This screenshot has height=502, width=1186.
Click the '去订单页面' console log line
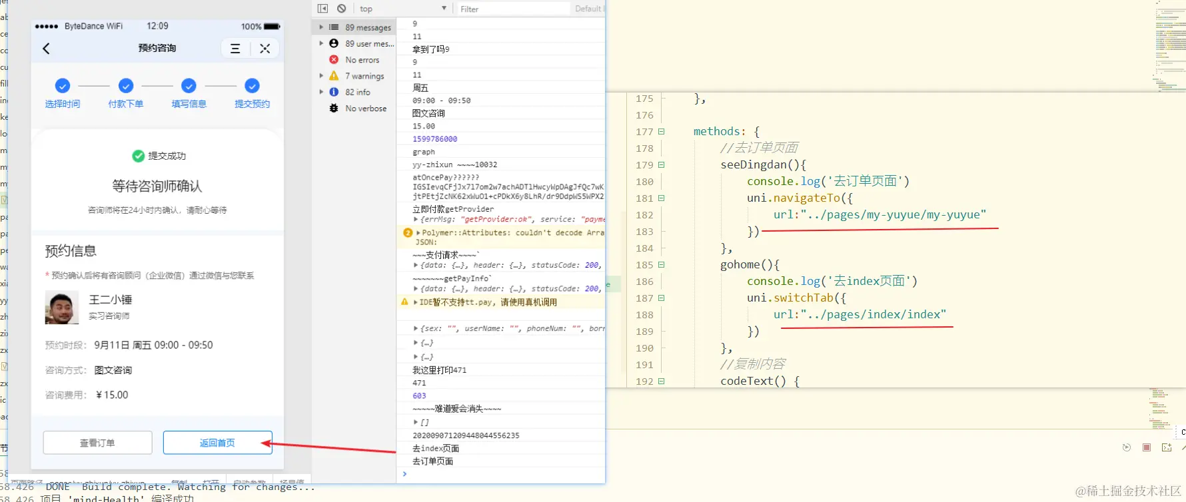pyautogui.click(x=432, y=461)
